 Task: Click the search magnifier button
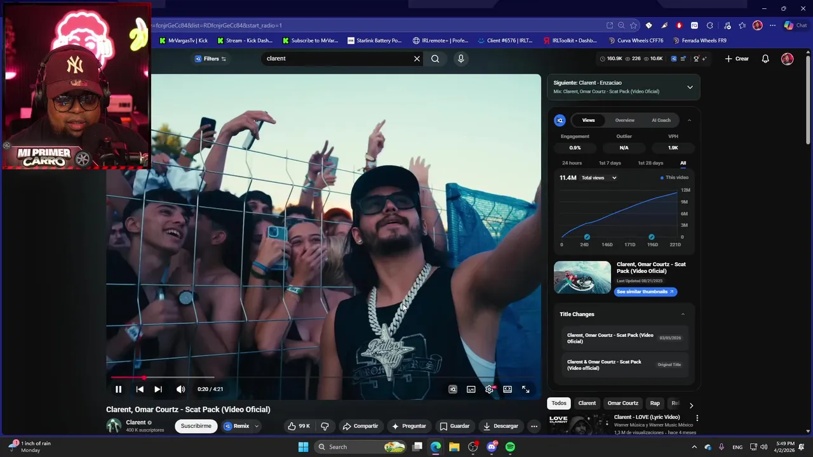pyautogui.click(x=435, y=58)
